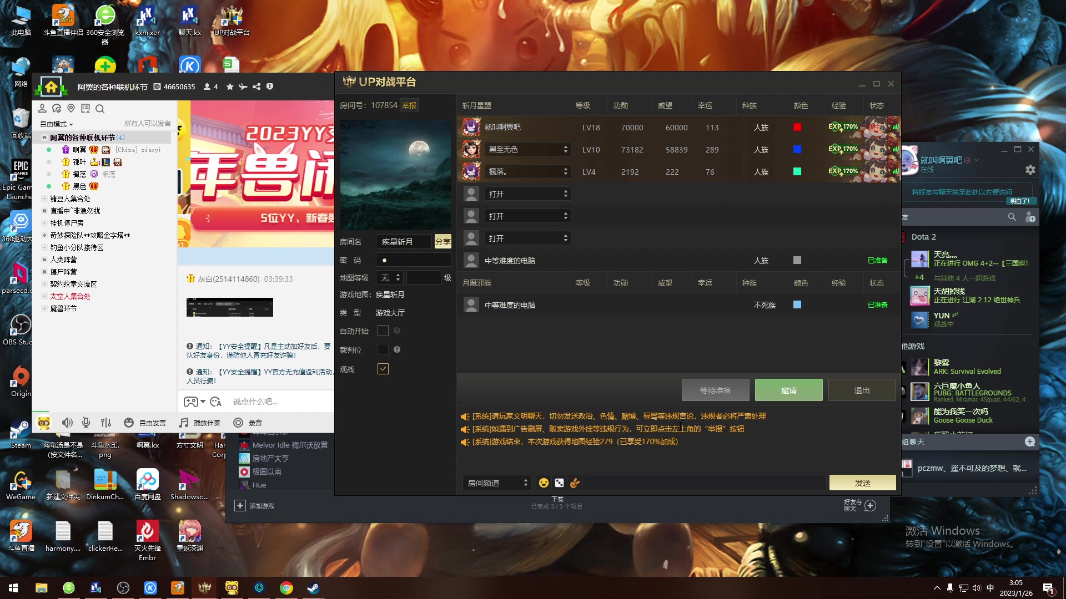Click the 举报 link next to room number
This screenshot has height=599, width=1066.
click(x=409, y=105)
